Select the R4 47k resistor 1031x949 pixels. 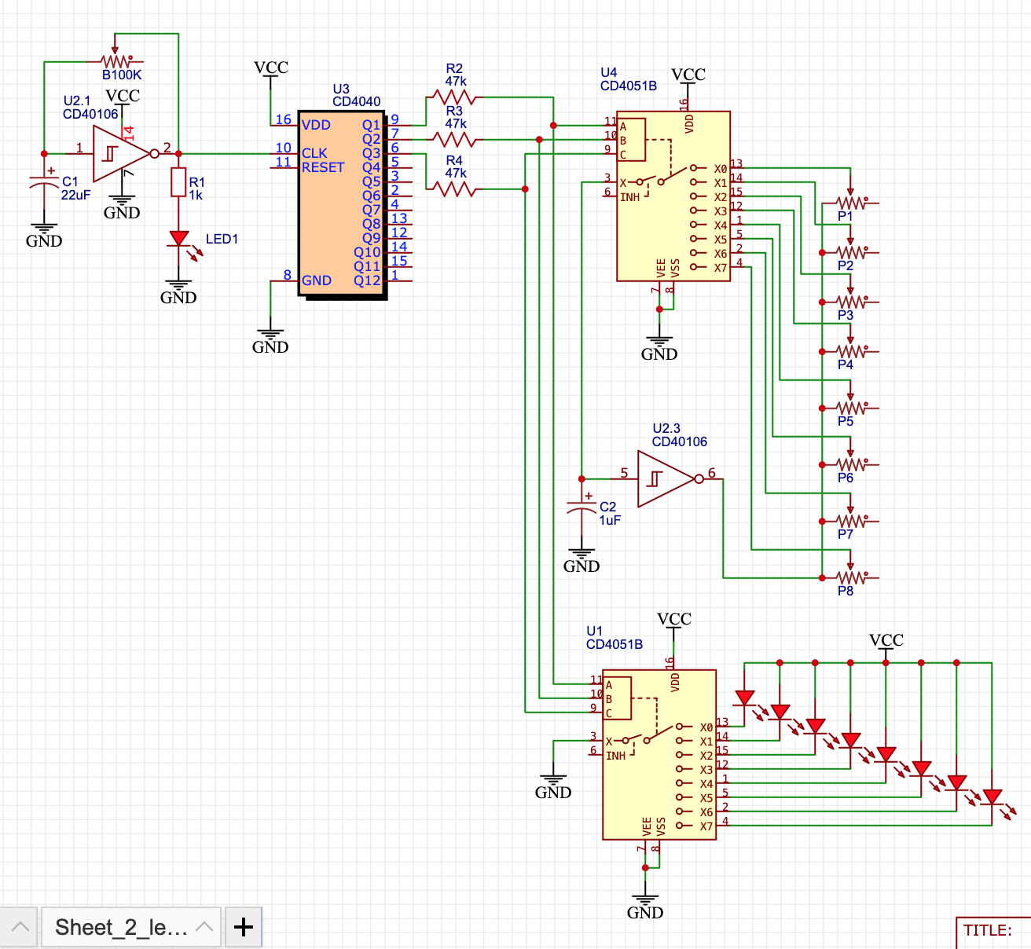tap(454, 189)
